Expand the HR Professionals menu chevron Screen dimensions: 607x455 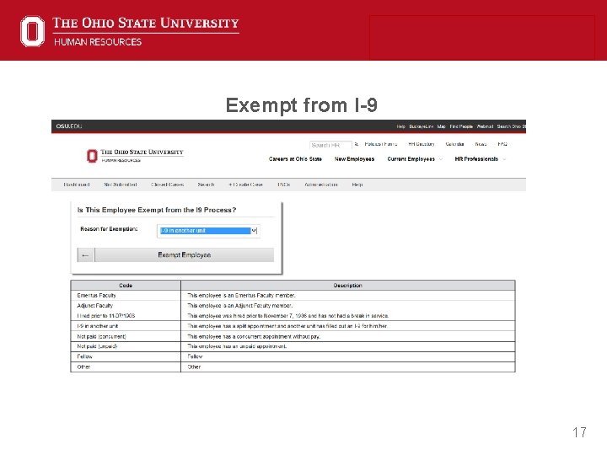click(x=504, y=159)
